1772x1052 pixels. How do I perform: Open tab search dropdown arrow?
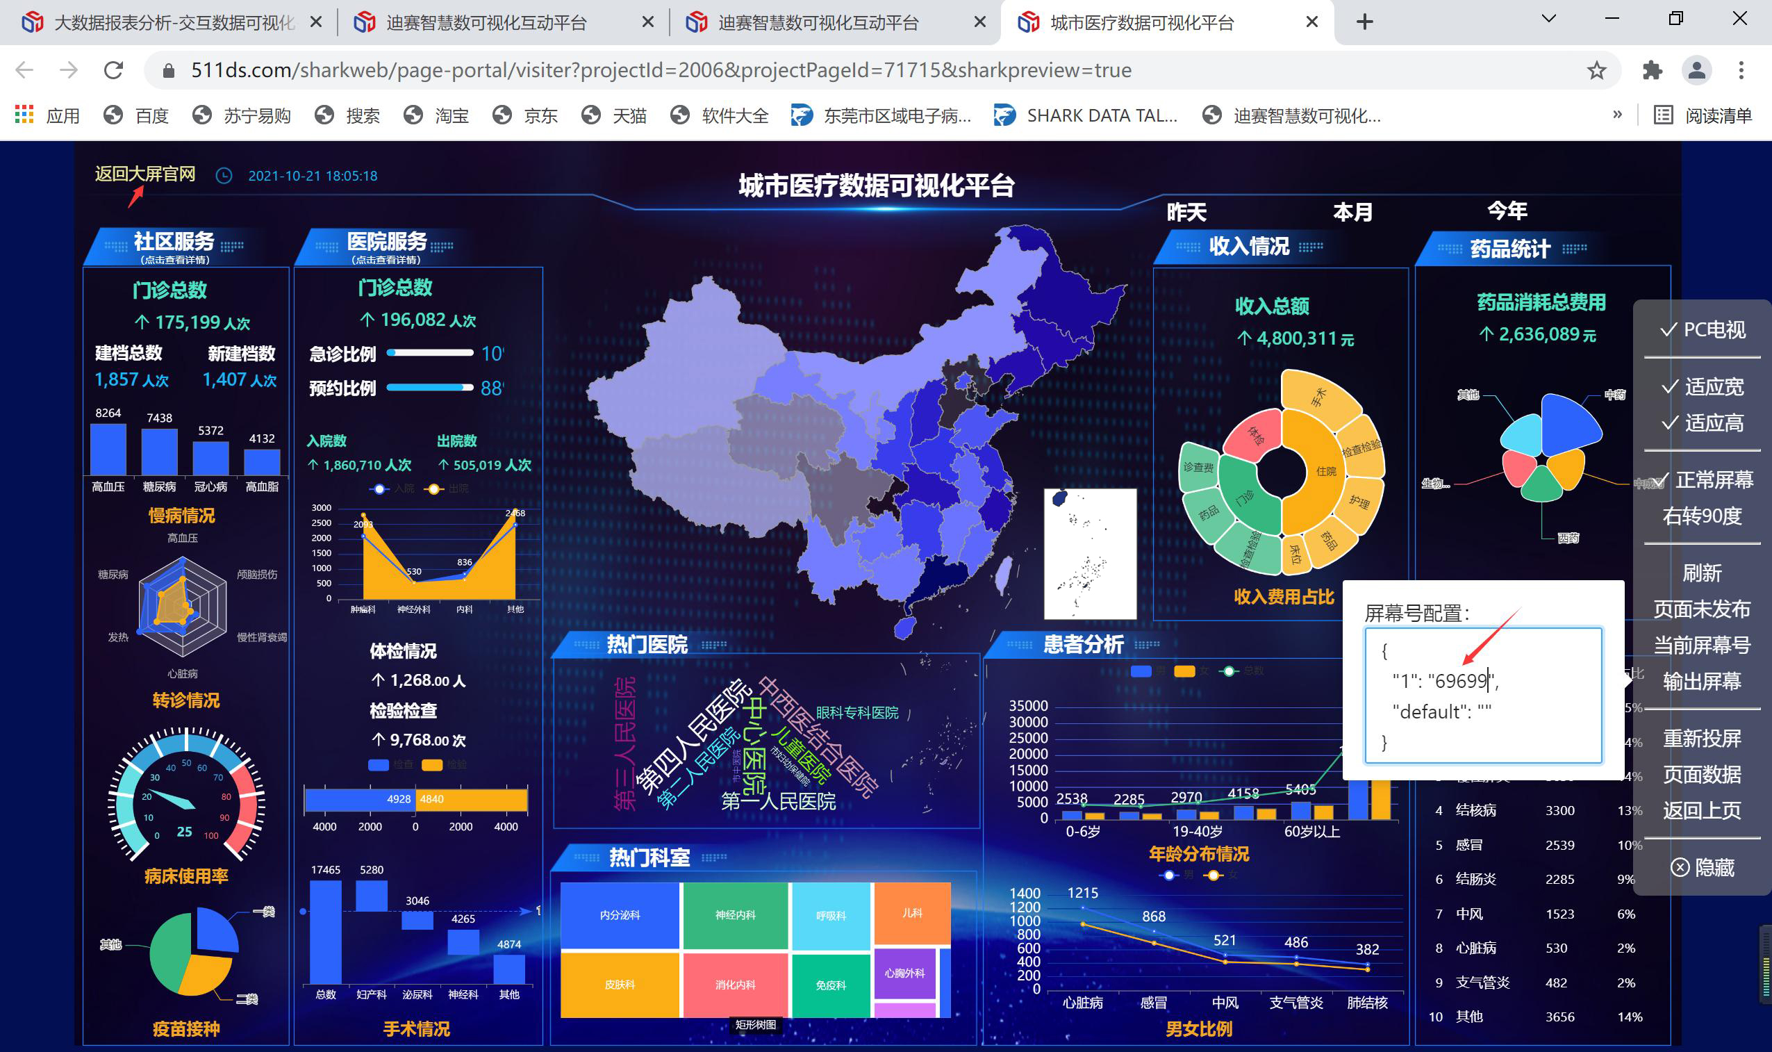(1549, 19)
